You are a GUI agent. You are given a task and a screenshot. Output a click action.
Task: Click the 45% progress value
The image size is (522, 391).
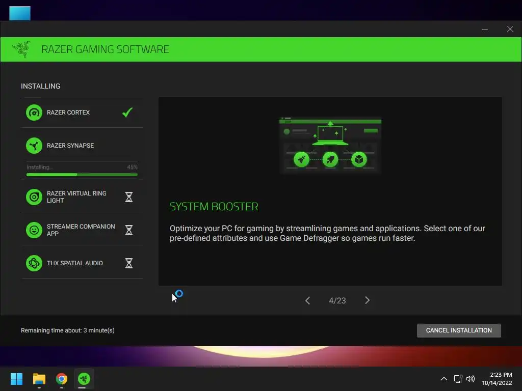point(132,167)
